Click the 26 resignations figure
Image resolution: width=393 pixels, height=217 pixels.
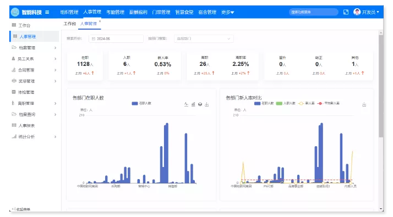click(205, 64)
